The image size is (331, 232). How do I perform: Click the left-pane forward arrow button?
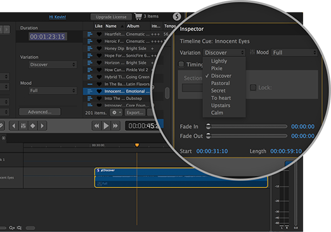point(7,29)
